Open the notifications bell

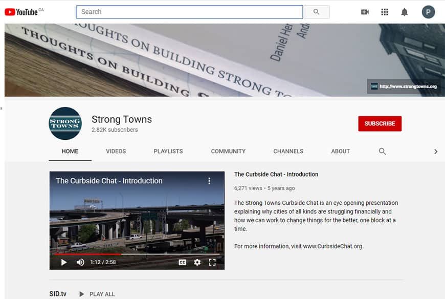pos(405,12)
